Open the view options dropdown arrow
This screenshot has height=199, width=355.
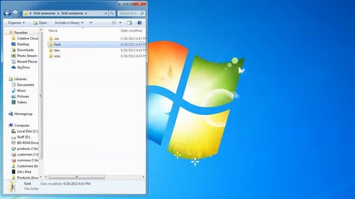120,23
